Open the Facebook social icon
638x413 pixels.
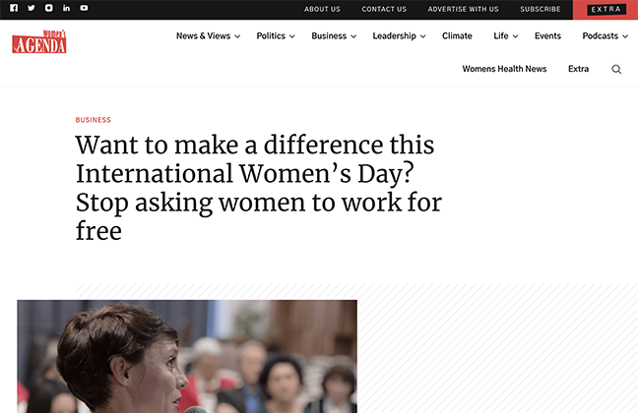14,8
